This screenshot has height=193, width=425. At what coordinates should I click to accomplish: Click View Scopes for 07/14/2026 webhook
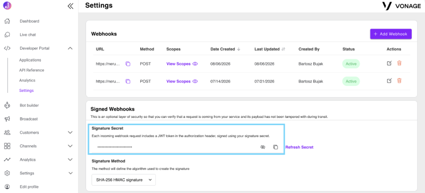179,81
